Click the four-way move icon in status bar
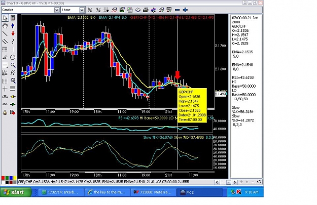Viewport: 317px width, 205px height. coord(241,182)
